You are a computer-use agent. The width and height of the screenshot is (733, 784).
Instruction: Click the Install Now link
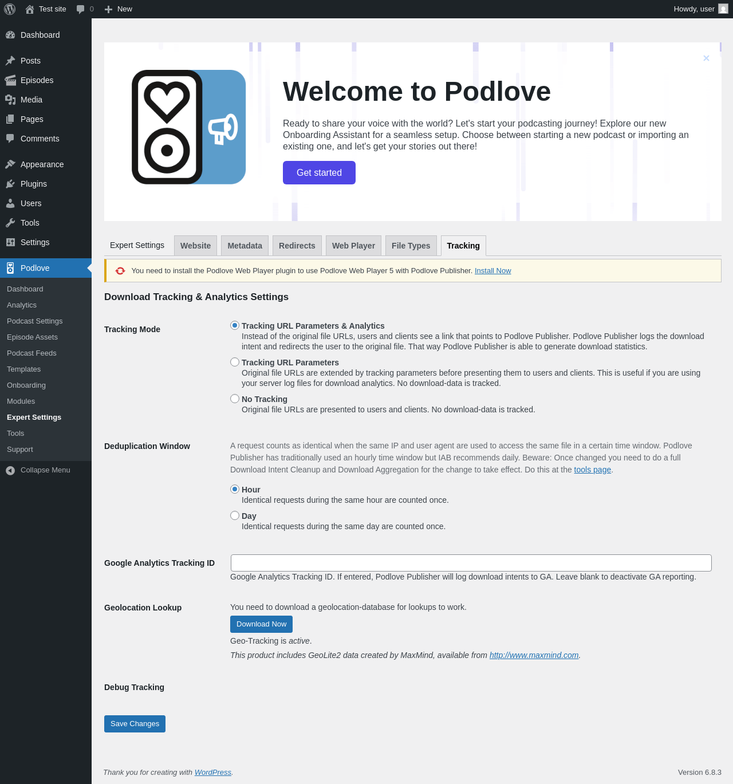pyautogui.click(x=492, y=271)
